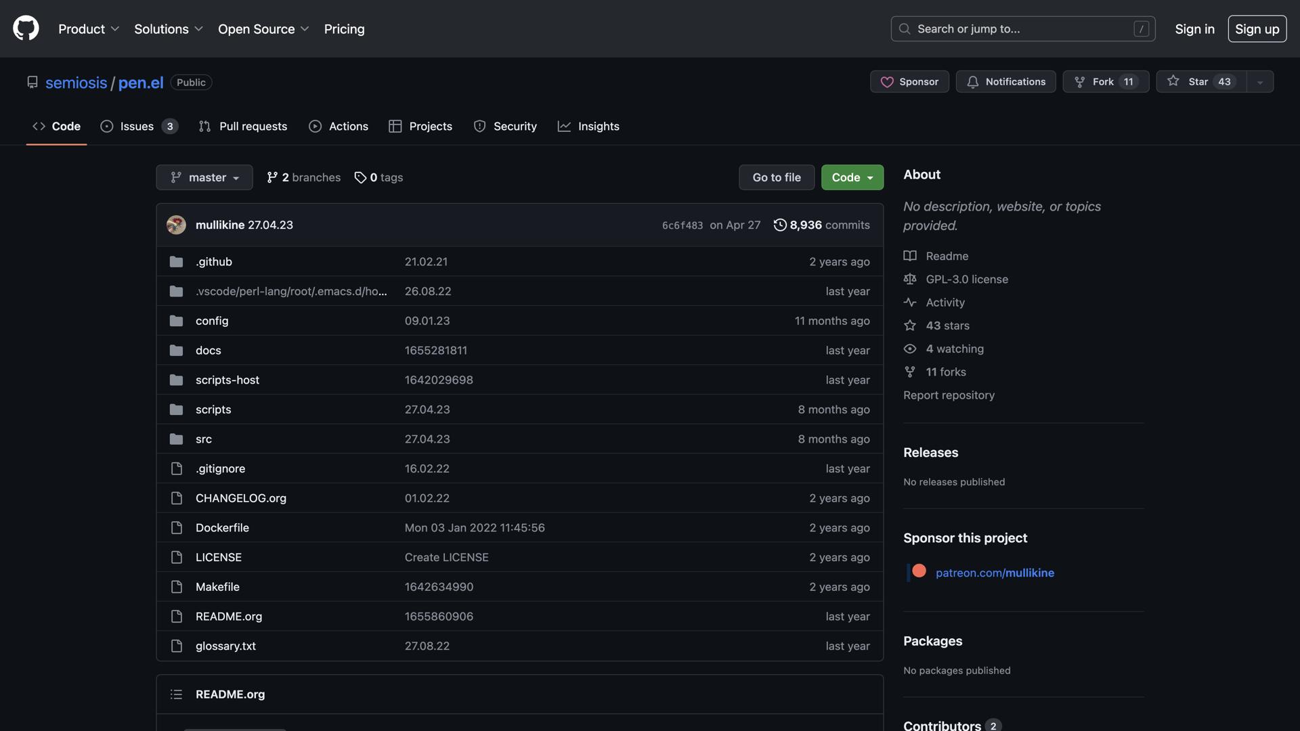Open the master branch selector
Image resolution: width=1300 pixels, height=731 pixels.
click(x=204, y=177)
